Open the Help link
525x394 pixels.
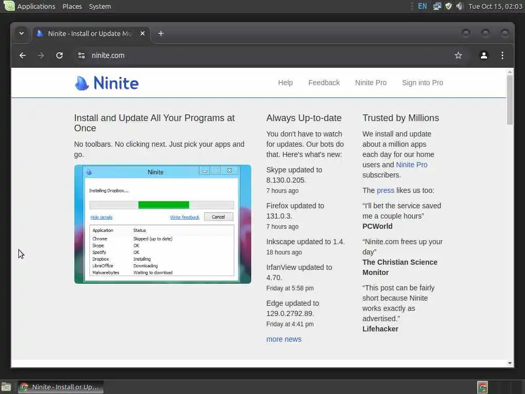[x=285, y=83]
